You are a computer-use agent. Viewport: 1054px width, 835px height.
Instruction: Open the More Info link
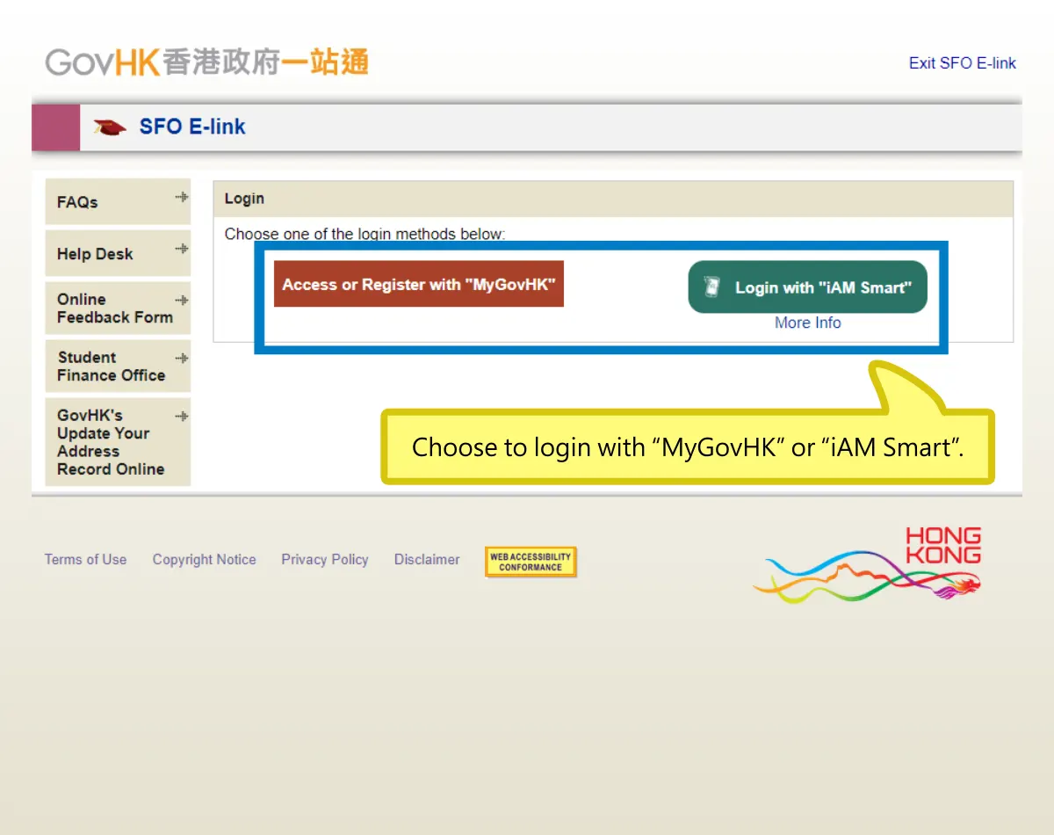pyautogui.click(x=807, y=323)
